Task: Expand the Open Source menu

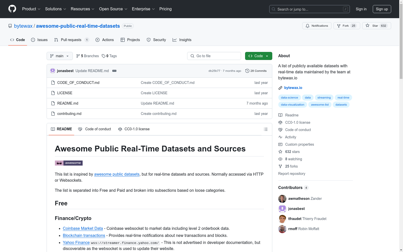Action: point(113,9)
